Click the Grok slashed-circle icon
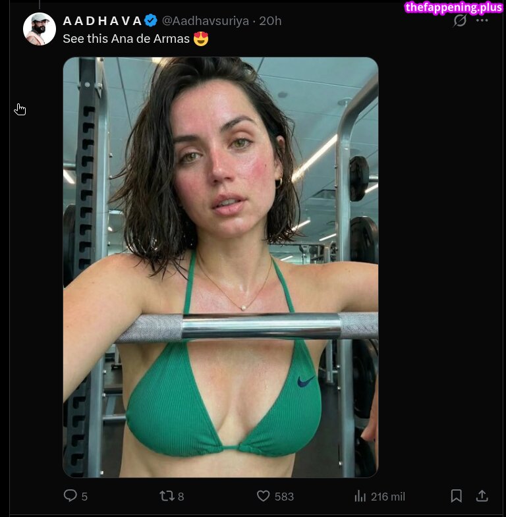506x517 pixels. click(x=459, y=20)
